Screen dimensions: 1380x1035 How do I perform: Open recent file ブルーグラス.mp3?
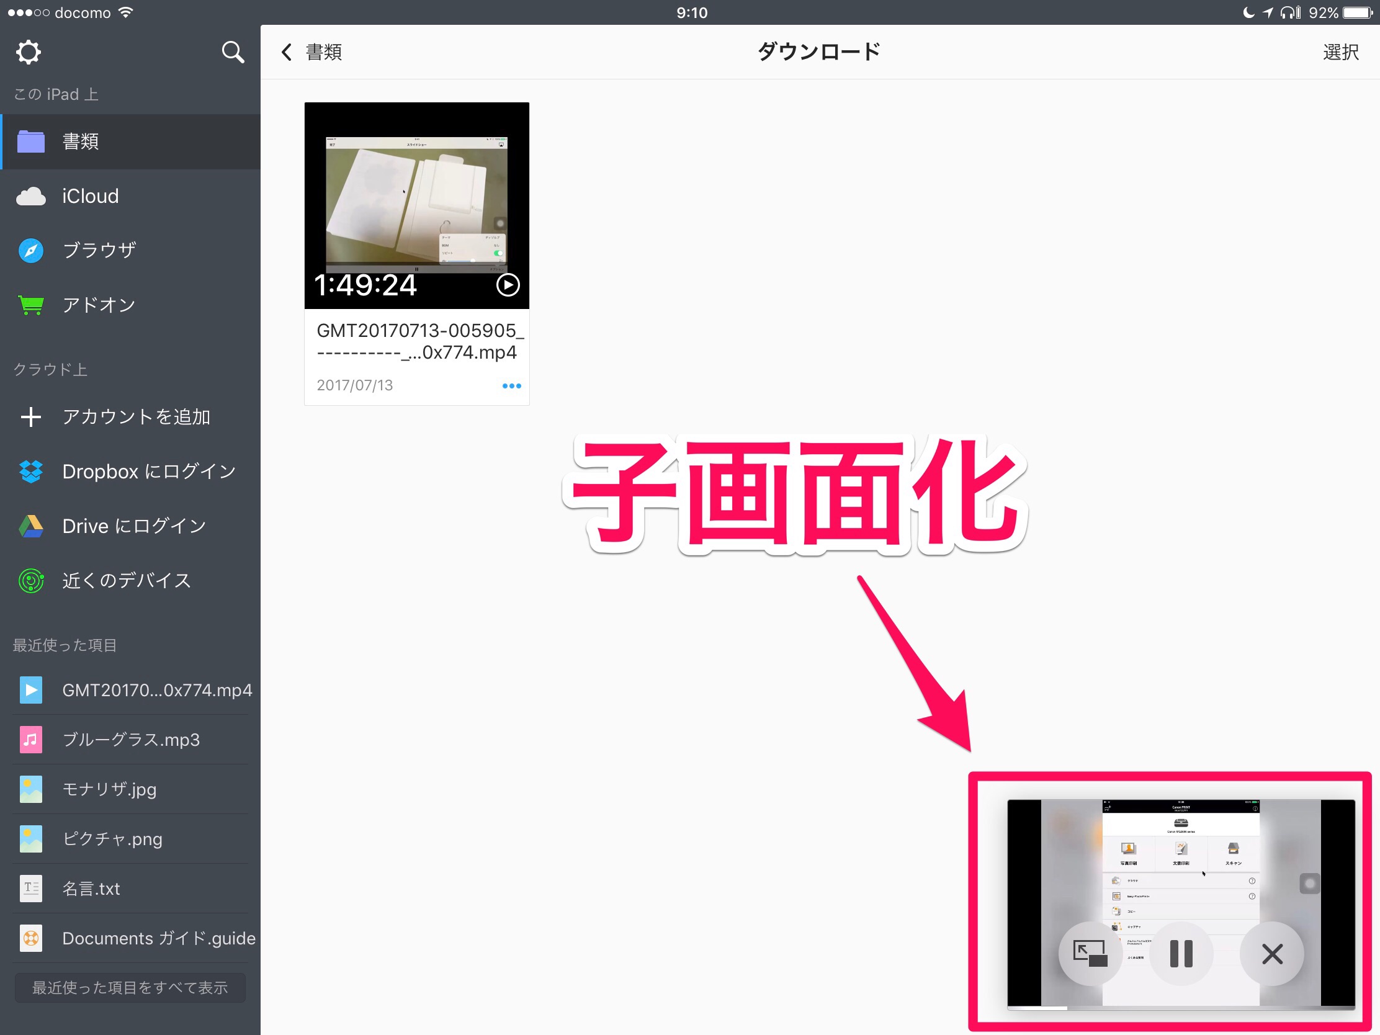130,739
